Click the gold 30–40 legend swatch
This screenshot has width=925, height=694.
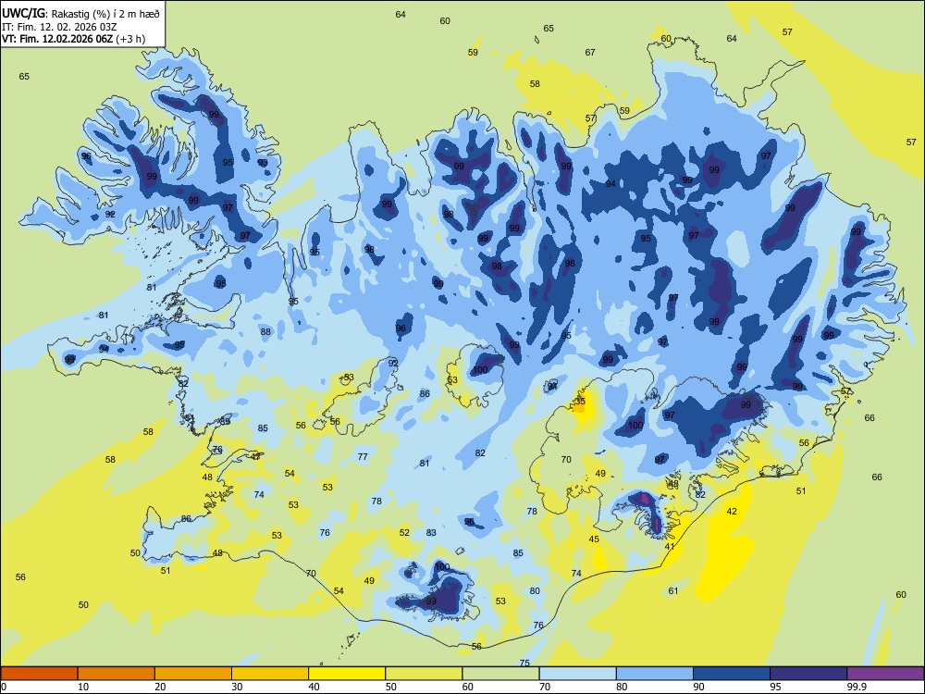click(270, 674)
